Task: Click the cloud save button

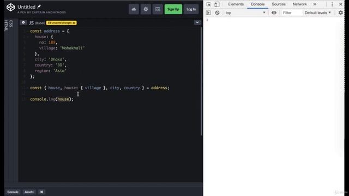Action: tap(134, 9)
